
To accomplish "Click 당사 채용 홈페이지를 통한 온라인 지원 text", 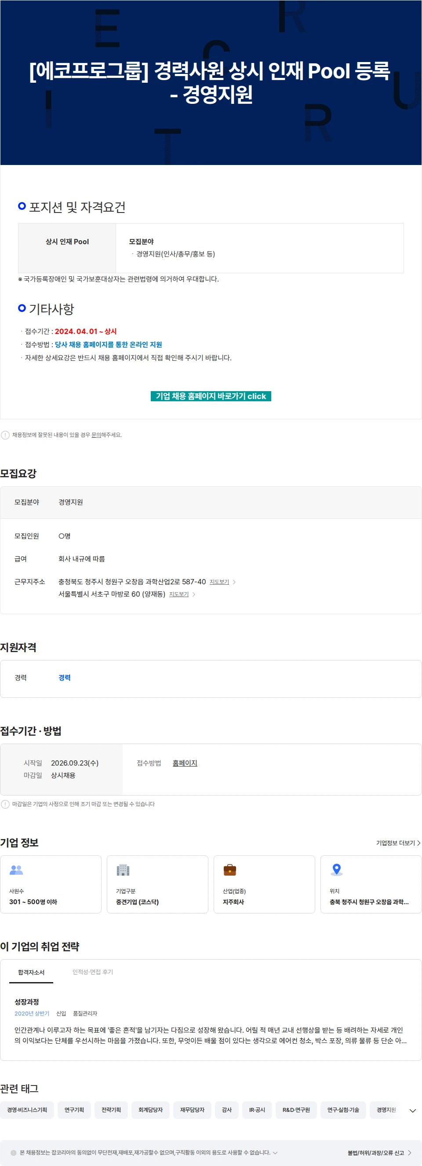I will (x=108, y=345).
